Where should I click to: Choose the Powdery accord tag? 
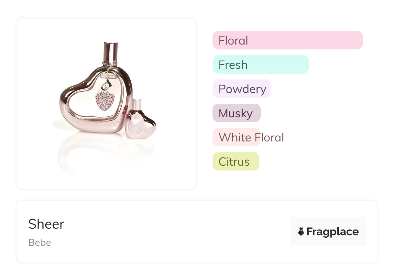click(x=242, y=89)
